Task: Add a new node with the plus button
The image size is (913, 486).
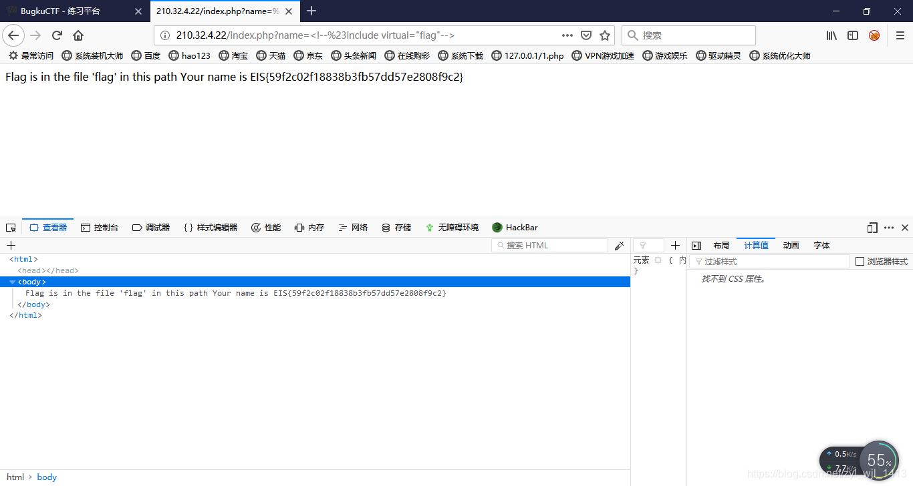Action: (11, 246)
